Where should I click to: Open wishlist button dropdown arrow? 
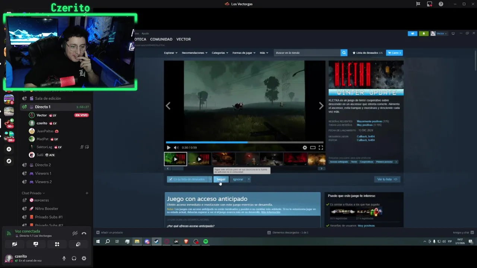pyautogui.click(x=210, y=179)
